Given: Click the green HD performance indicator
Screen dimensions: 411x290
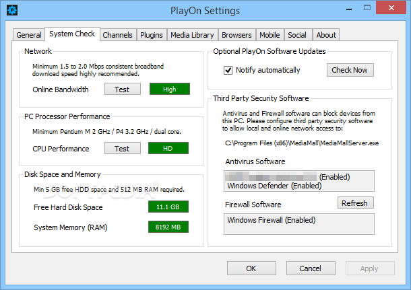Looking at the screenshot, I should click(168, 148).
